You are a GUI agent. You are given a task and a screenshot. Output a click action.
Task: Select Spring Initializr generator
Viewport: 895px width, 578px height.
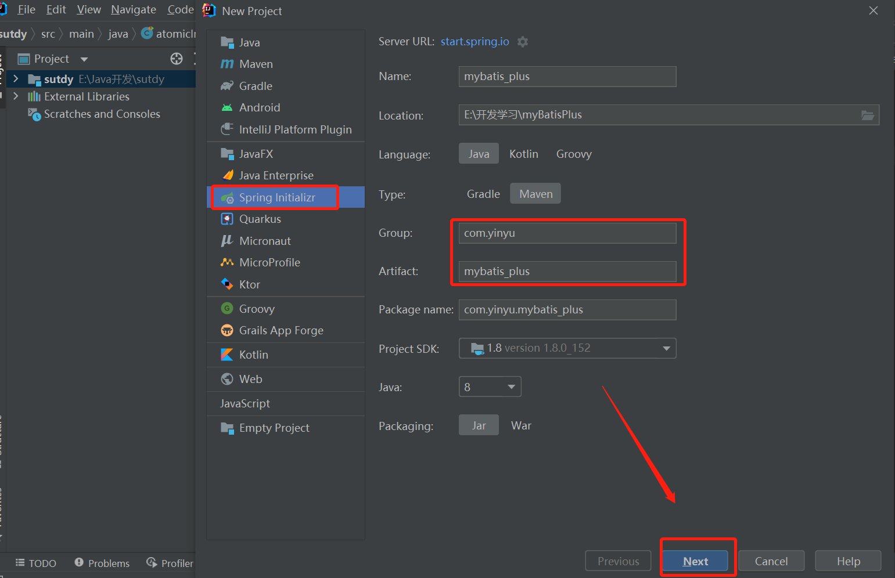(286, 197)
